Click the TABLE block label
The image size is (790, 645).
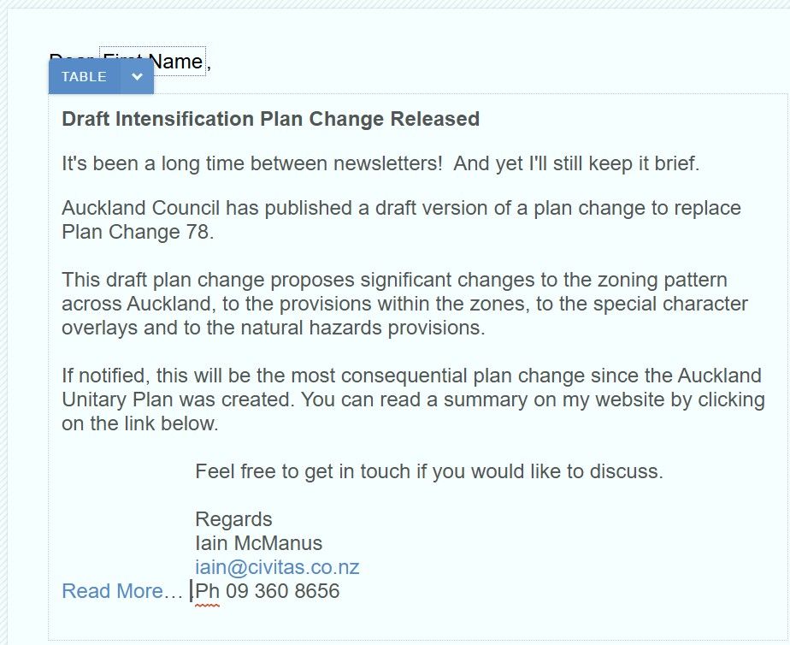click(84, 77)
